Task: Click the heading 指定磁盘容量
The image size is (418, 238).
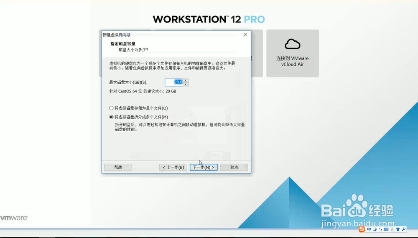Action: pyautogui.click(x=123, y=44)
